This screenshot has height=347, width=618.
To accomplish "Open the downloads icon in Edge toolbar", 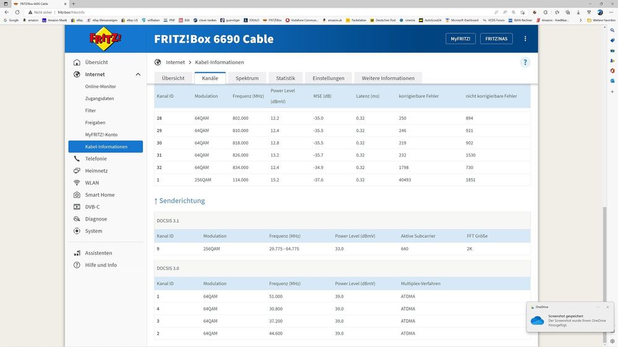I will (578, 12).
